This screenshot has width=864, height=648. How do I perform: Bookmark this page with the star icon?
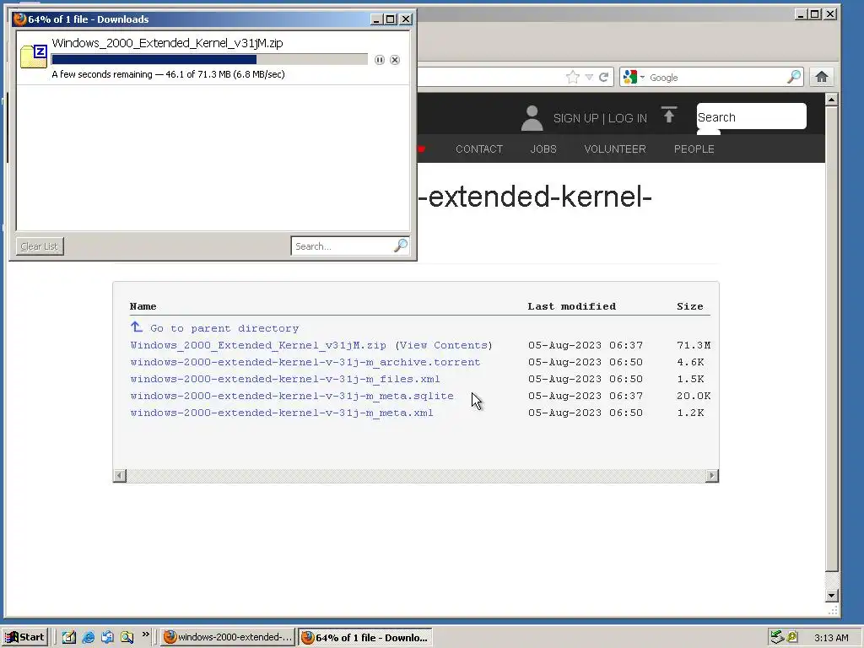click(573, 77)
